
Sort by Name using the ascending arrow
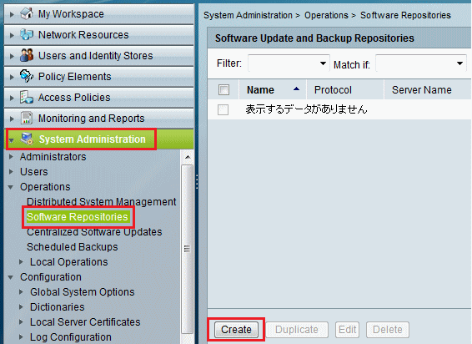tap(296, 89)
